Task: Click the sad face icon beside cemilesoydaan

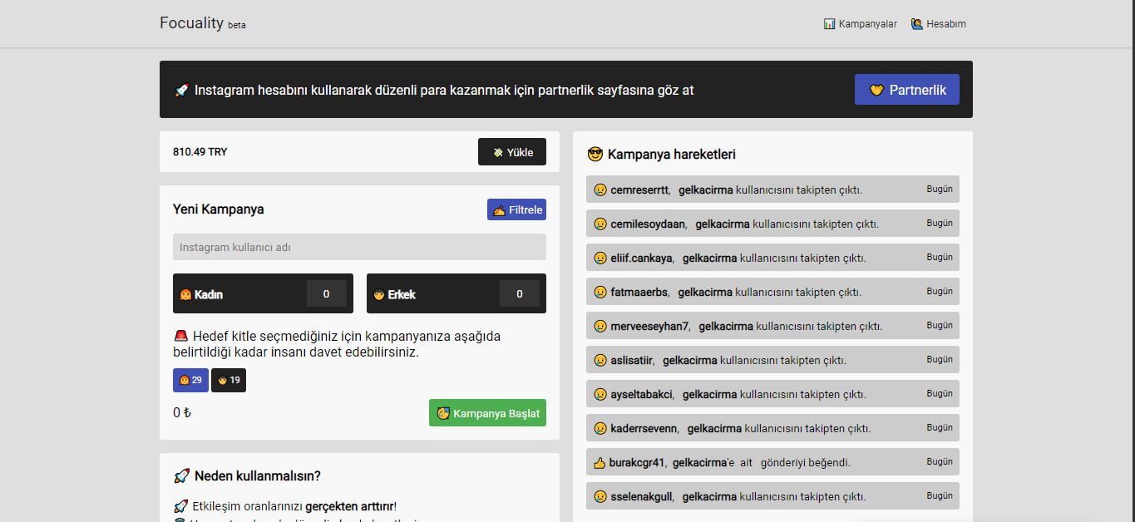Action: click(x=600, y=224)
